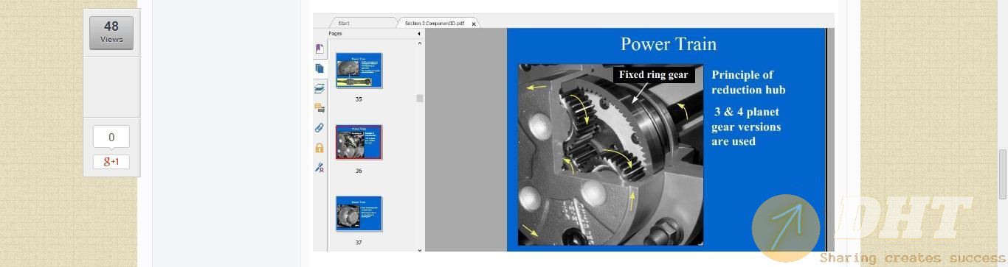Click the 48 Views button
Image resolution: width=1008 pixels, height=267 pixels.
(x=111, y=32)
